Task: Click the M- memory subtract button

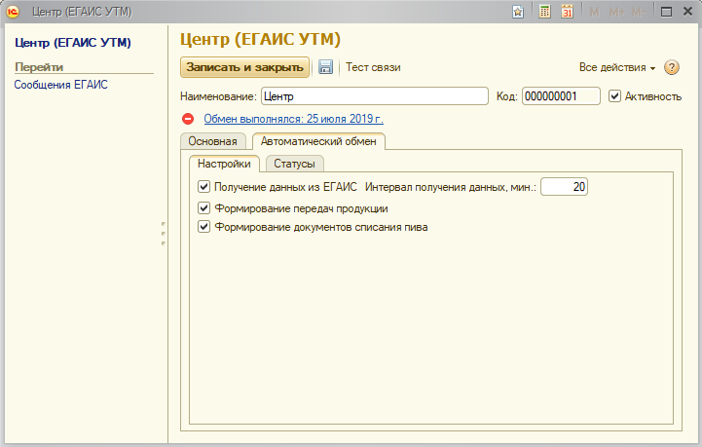Action: [x=639, y=12]
